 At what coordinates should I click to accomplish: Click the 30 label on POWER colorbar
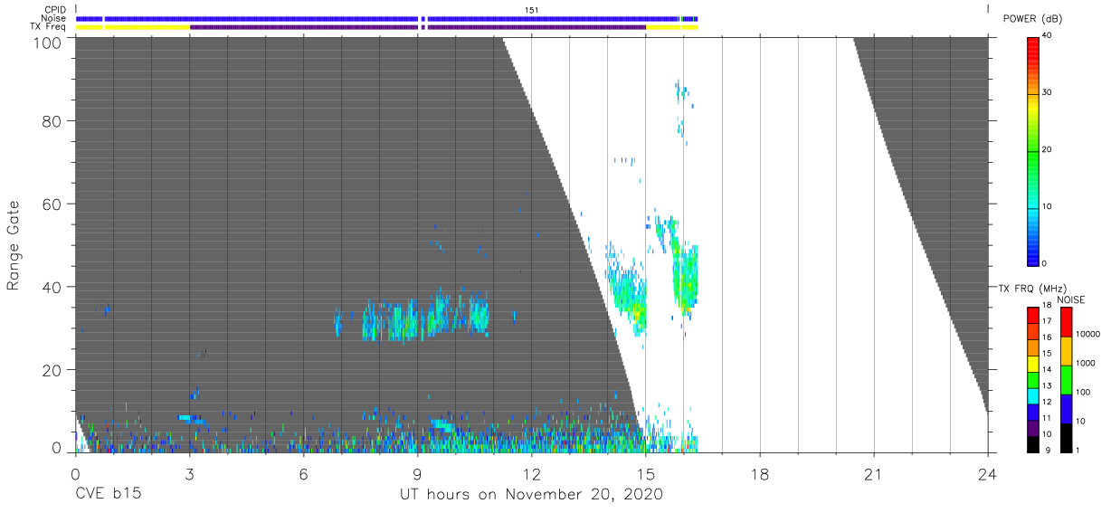(x=1047, y=92)
